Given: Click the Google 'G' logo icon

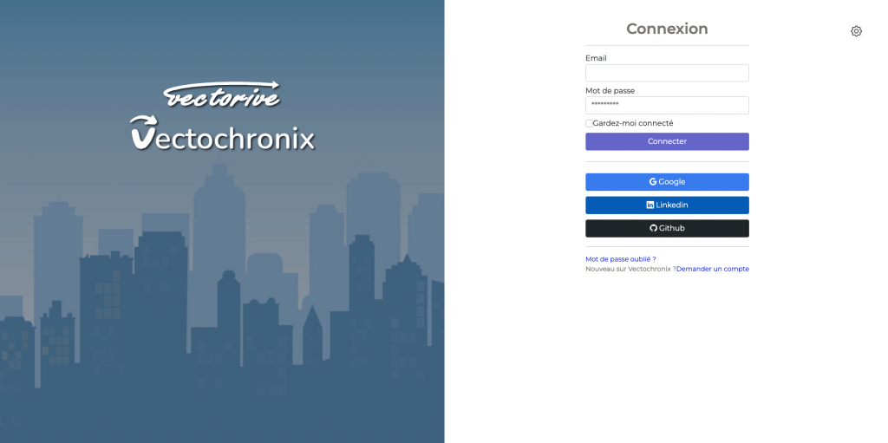Looking at the screenshot, I should (x=653, y=182).
